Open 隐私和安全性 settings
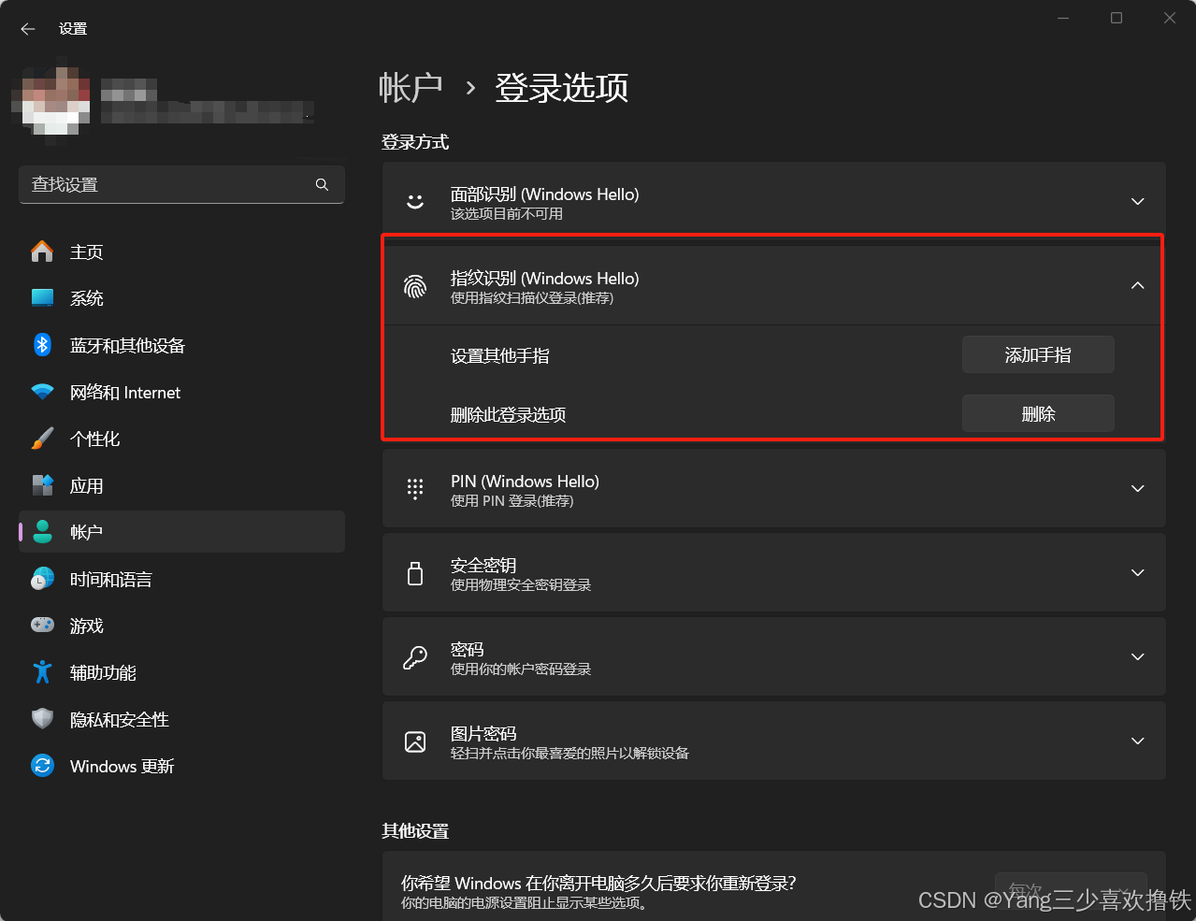This screenshot has height=921, width=1196. click(x=181, y=719)
